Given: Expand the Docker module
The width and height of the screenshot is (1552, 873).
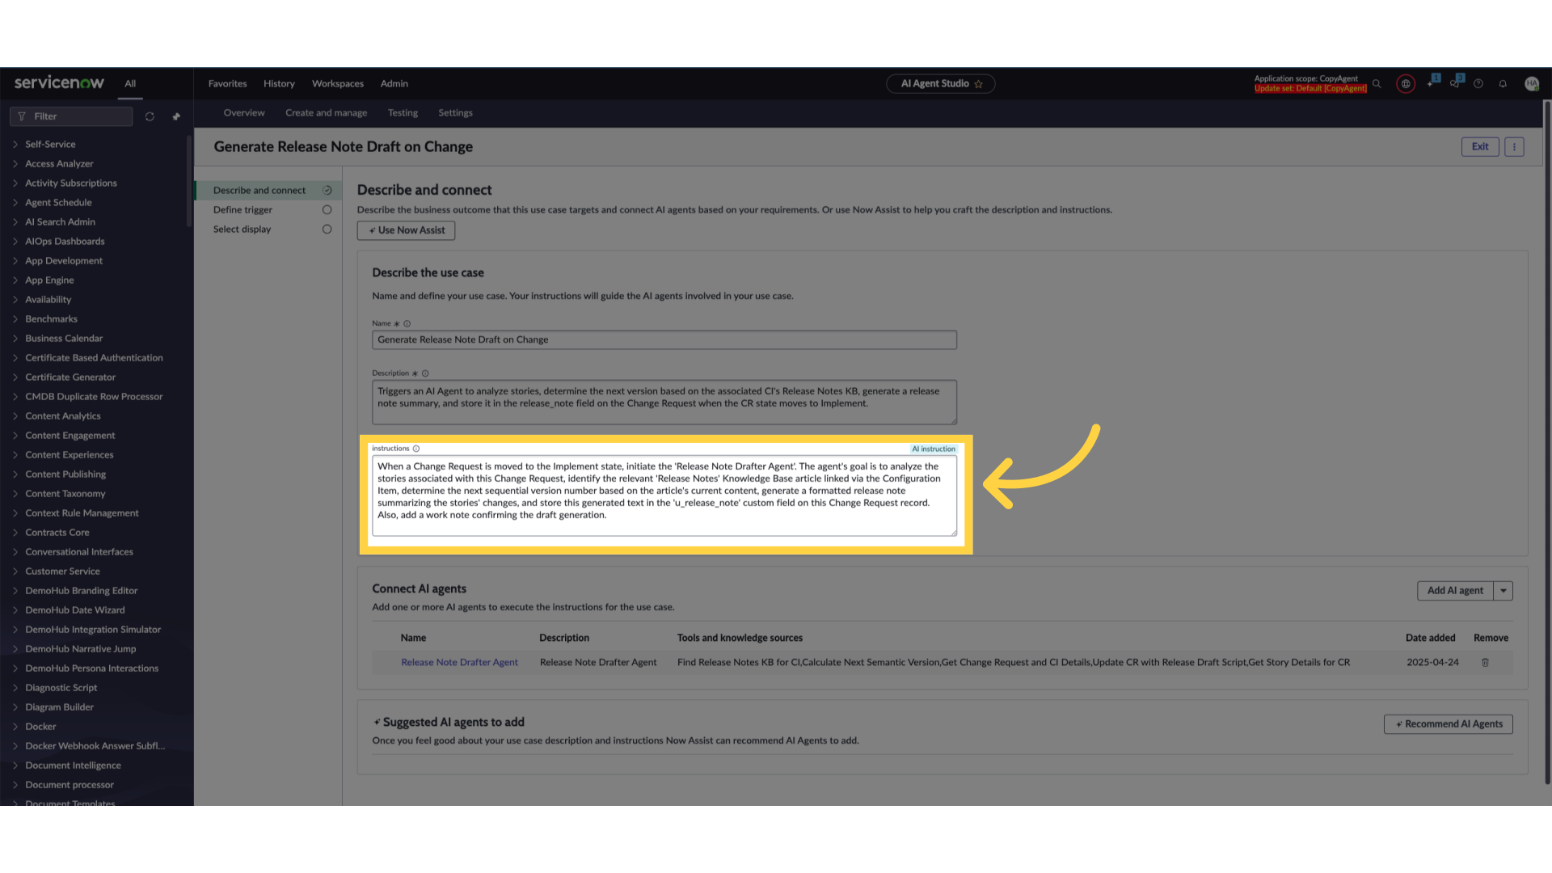Looking at the screenshot, I should (x=15, y=727).
